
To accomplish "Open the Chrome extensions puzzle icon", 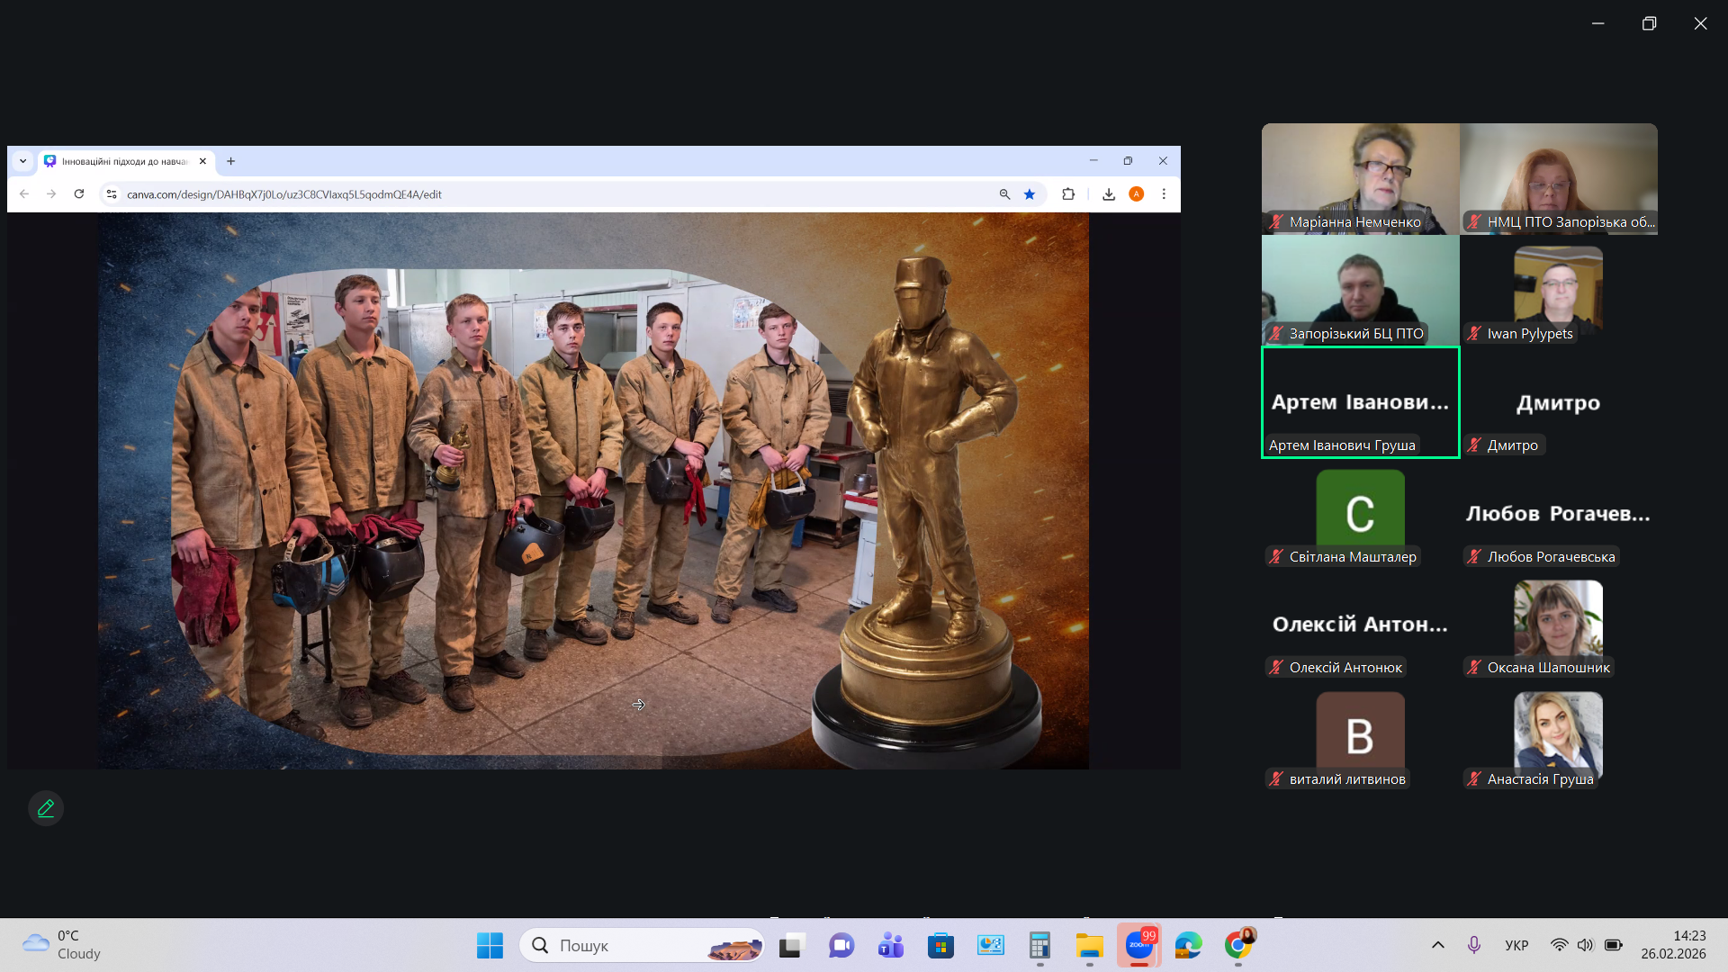I will [1068, 194].
